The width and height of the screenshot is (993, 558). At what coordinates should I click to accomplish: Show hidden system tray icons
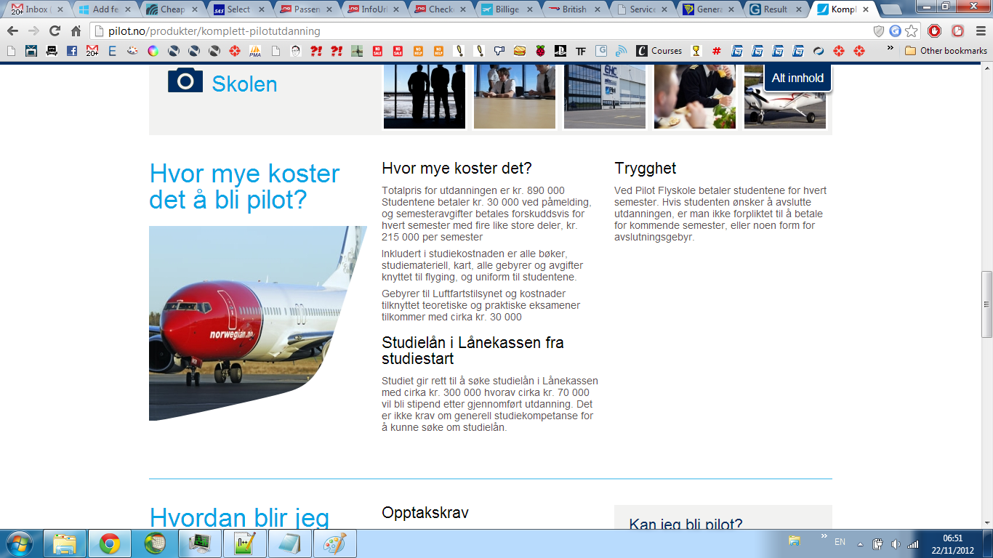coord(860,543)
